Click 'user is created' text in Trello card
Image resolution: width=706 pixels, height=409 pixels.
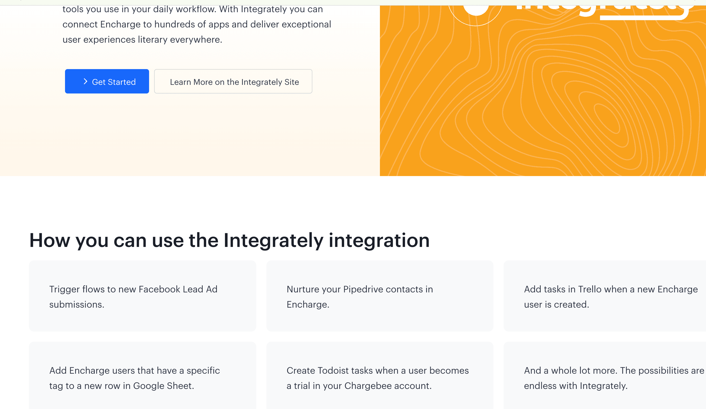(x=556, y=304)
